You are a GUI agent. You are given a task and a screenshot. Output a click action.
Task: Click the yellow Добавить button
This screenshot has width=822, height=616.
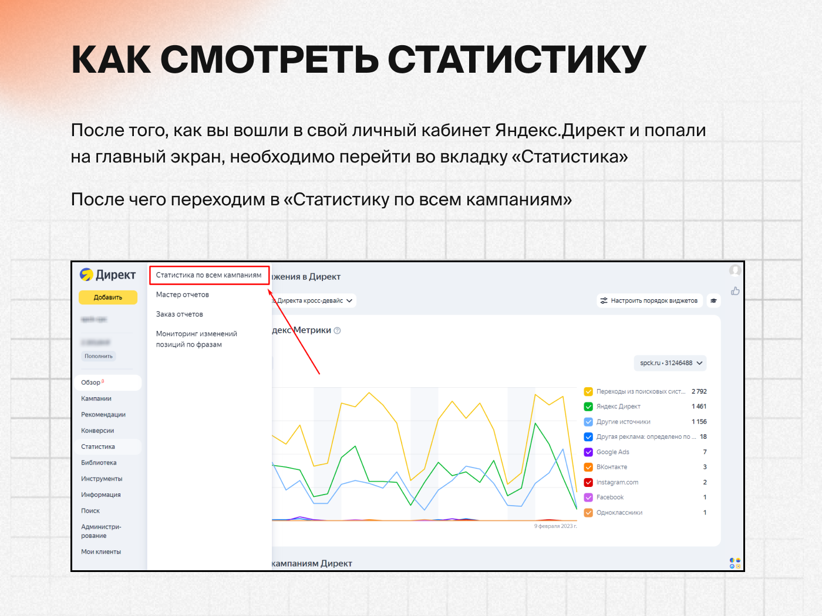click(x=108, y=297)
